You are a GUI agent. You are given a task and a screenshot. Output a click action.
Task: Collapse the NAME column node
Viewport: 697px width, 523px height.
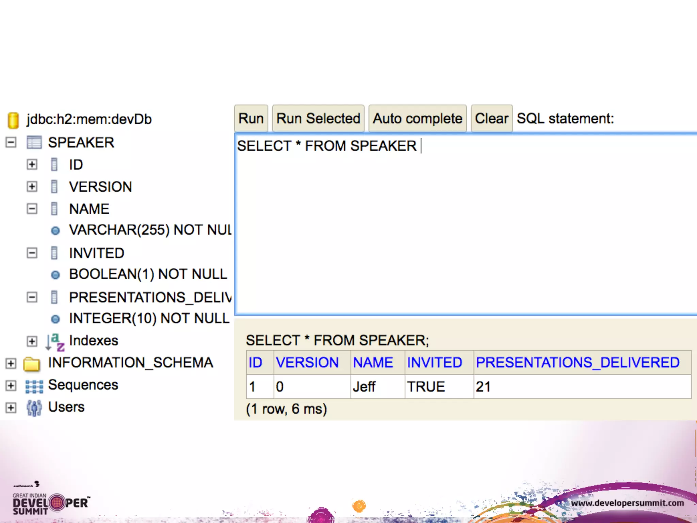pos(32,209)
